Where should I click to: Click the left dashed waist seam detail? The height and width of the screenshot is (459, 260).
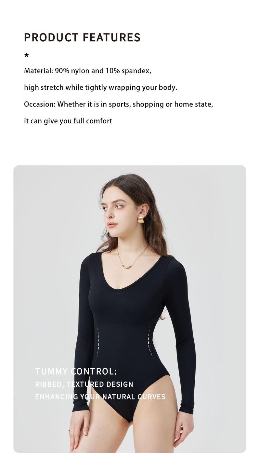tap(97, 343)
